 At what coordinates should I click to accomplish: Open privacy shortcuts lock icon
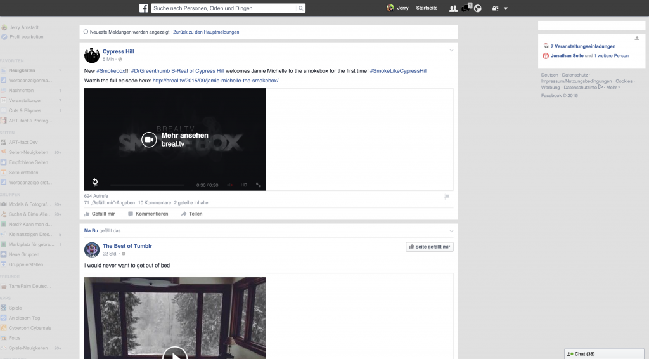click(x=495, y=8)
